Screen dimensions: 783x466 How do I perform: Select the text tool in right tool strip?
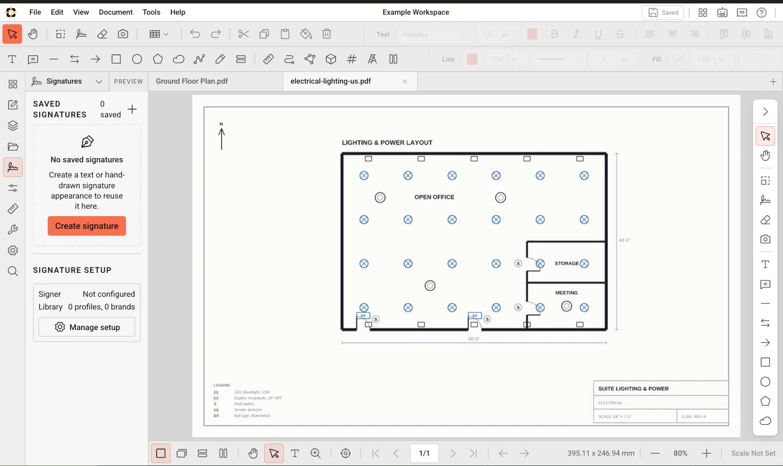(765, 265)
